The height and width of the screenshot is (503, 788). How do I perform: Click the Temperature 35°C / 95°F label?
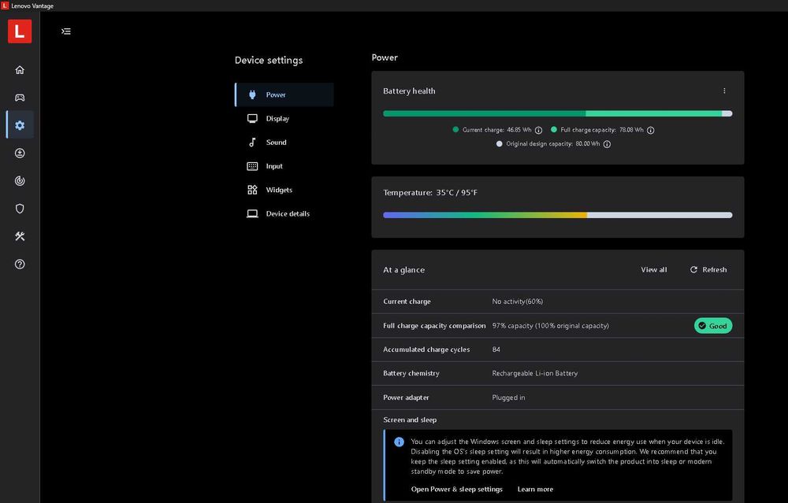(430, 193)
